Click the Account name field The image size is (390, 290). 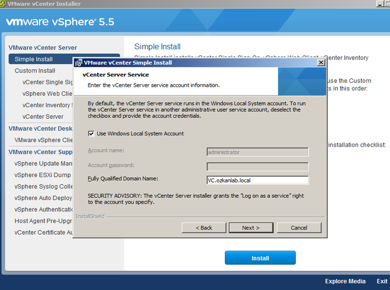pyautogui.click(x=258, y=152)
